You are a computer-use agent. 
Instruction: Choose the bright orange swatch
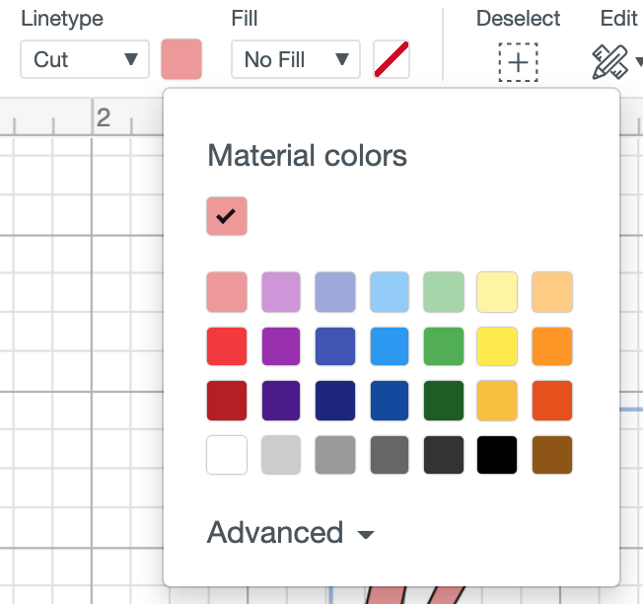coord(552,346)
